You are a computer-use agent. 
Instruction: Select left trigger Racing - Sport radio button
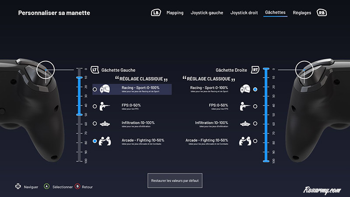(x=95, y=89)
